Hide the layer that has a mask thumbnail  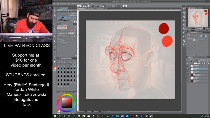pos(188,75)
